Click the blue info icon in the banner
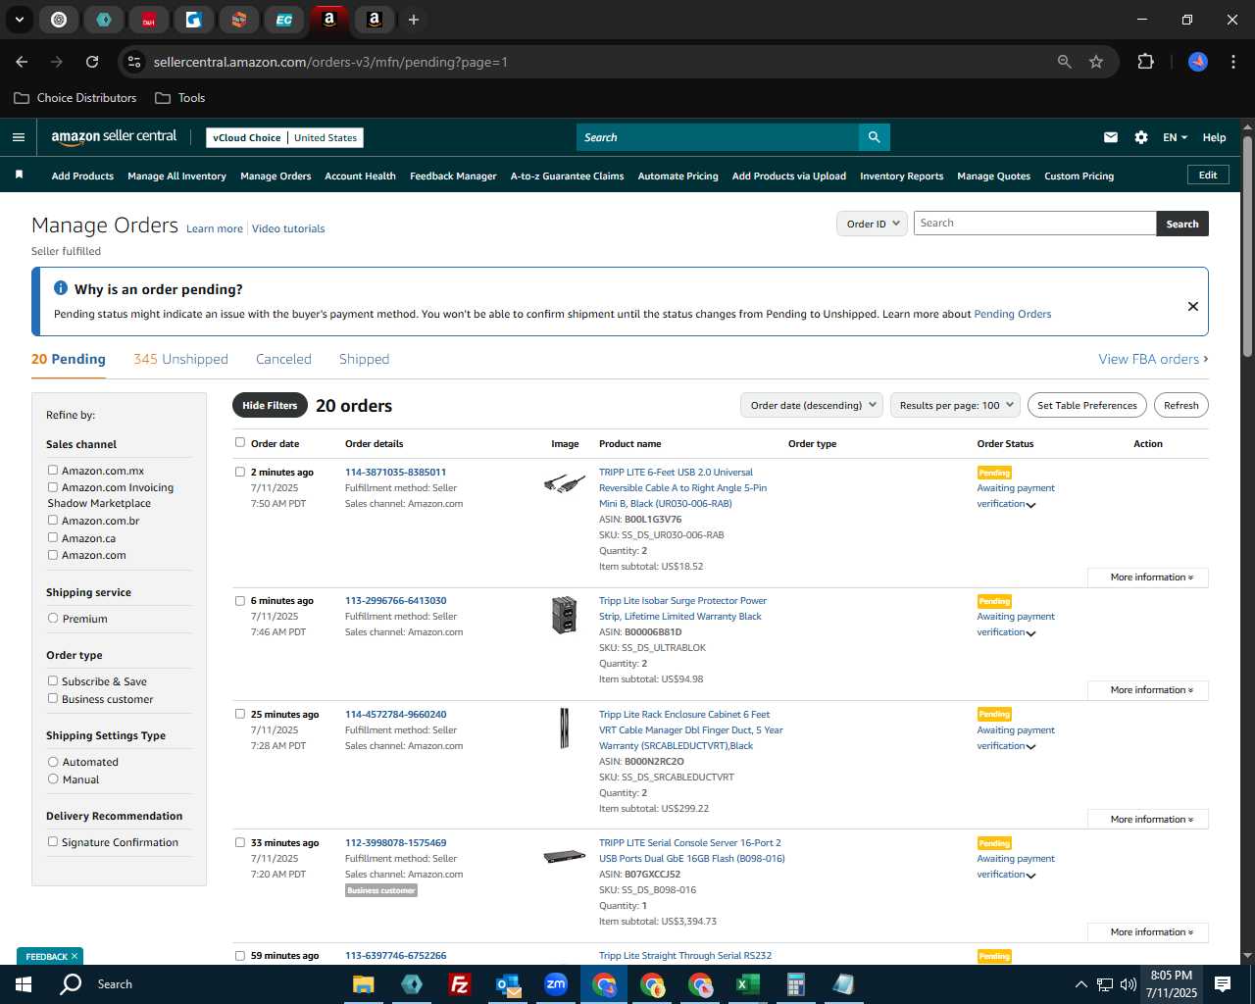This screenshot has width=1255, height=1004. point(61,288)
